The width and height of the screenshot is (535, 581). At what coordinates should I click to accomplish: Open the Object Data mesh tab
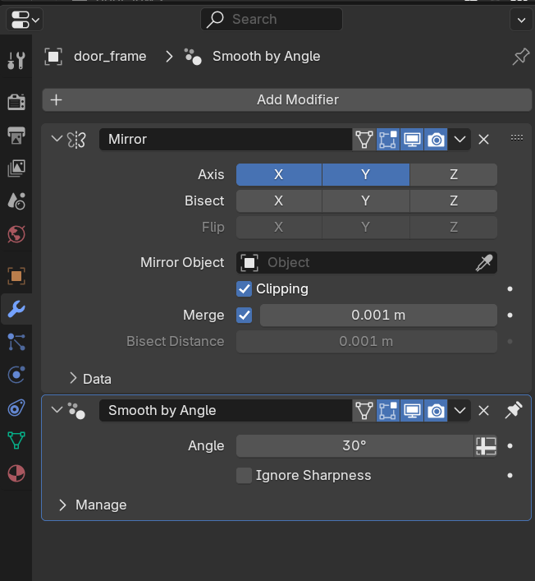click(16, 440)
